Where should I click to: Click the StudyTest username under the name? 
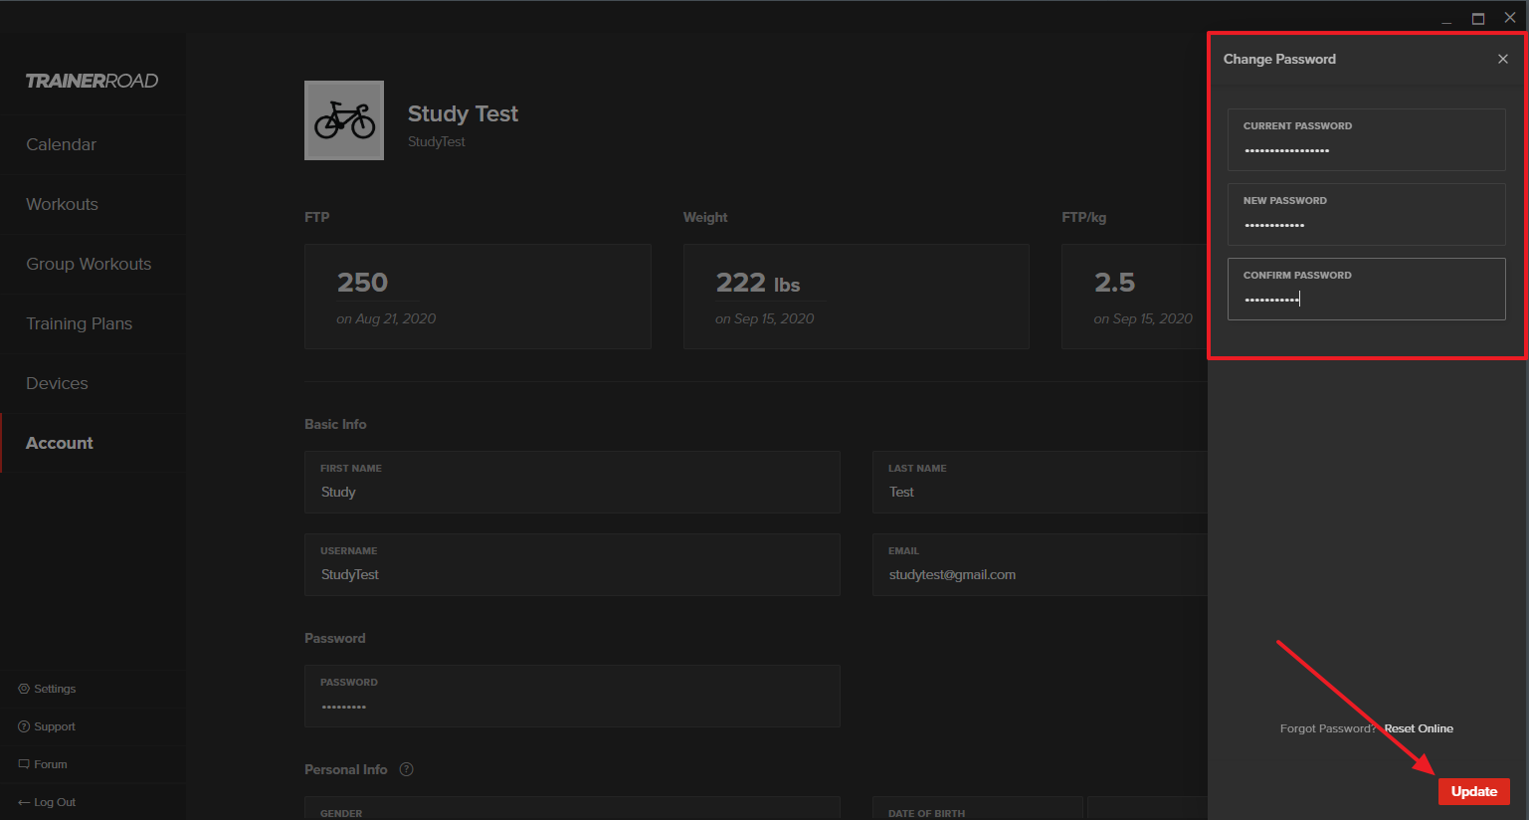(x=437, y=141)
